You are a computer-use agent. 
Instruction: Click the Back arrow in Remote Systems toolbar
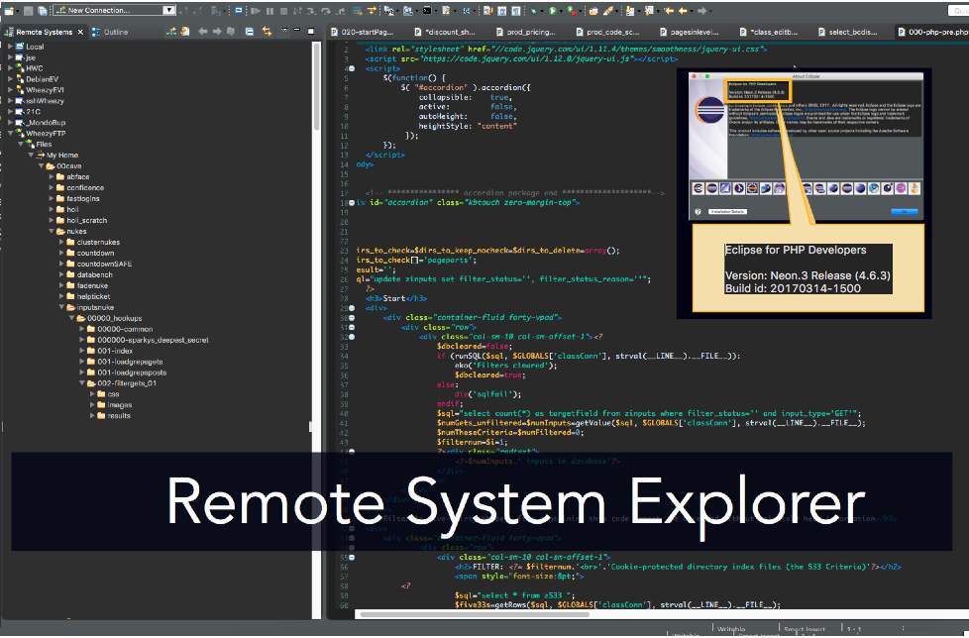(x=203, y=31)
